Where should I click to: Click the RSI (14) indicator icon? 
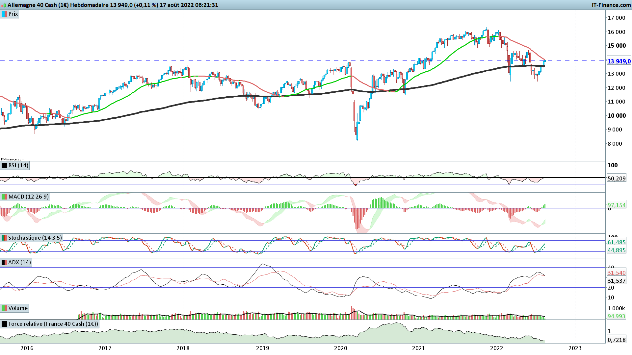pos(5,165)
